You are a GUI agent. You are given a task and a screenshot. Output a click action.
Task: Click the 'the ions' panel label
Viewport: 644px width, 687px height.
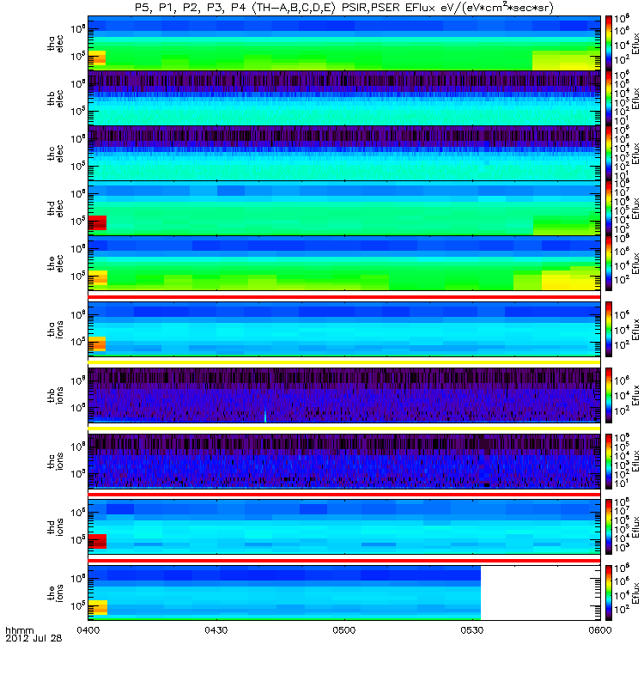click(x=56, y=593)
